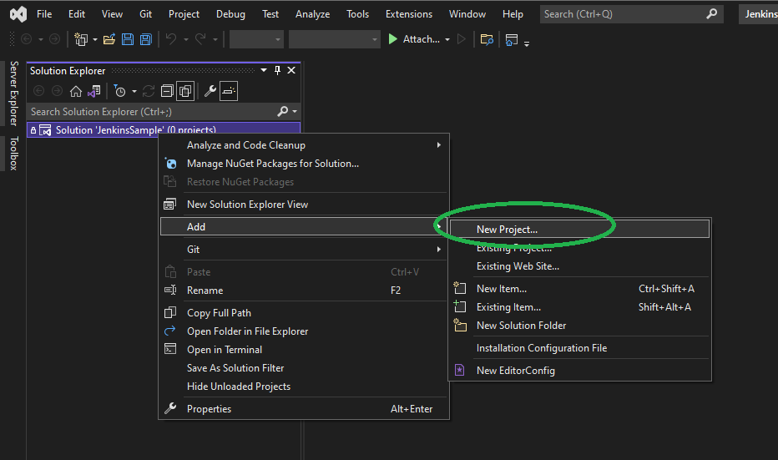Click the Open File toolbar icon
The height and width of the screenshot is (460, 778).
click(109, 39)
